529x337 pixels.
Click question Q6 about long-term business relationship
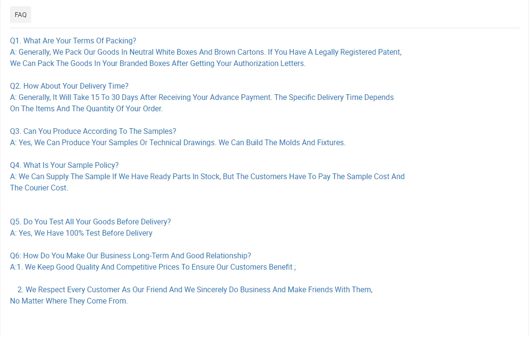point(130,255)
